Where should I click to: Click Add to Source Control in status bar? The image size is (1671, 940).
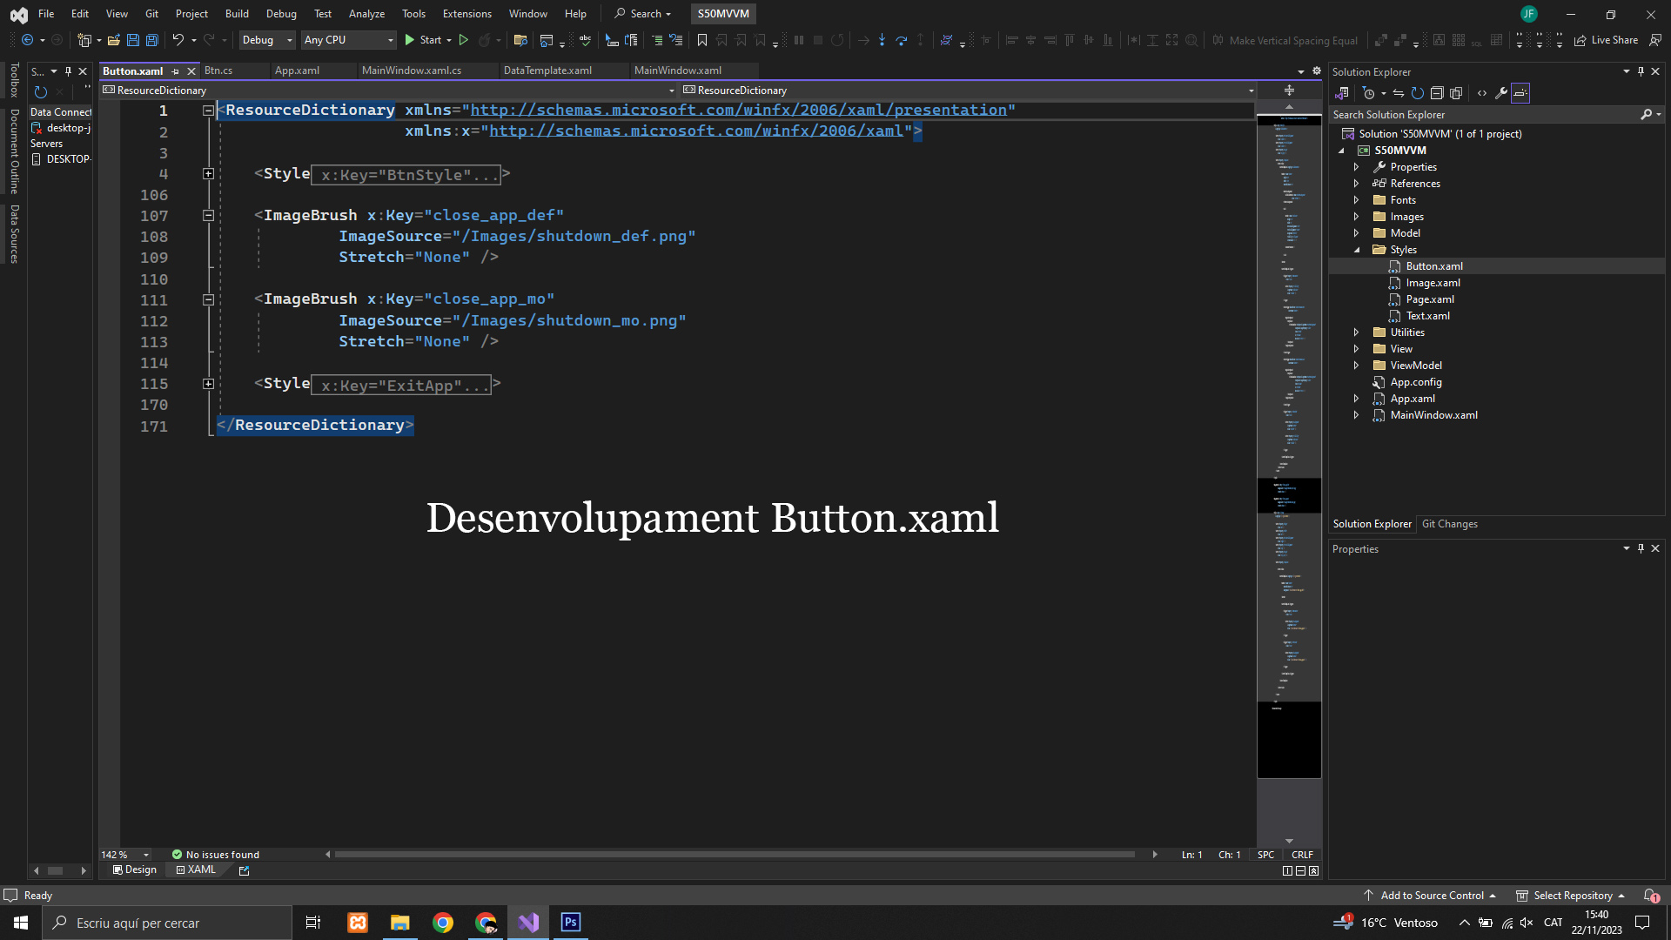click(x=1432, y=896)
